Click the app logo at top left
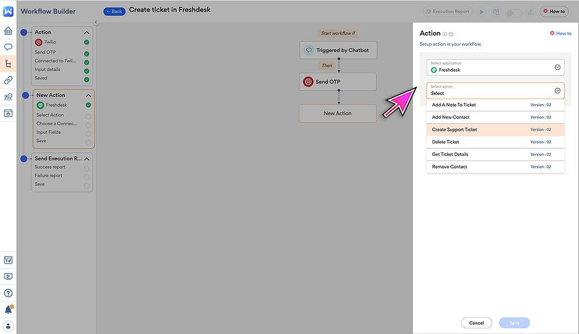Viewport: 579px width, 334px height. click(8, 11)
